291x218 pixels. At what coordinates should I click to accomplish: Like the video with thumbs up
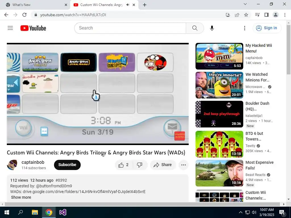pyautogui.click(x=124, y=165)
